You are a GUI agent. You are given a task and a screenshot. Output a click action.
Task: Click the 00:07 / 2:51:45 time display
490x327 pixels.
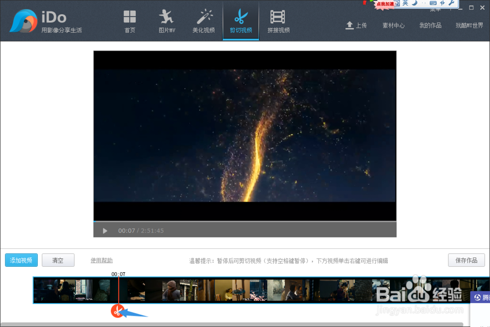click(x=141, y=231)
